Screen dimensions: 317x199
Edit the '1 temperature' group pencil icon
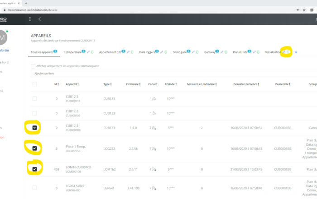pyautogui.click(x=88, y=52)
